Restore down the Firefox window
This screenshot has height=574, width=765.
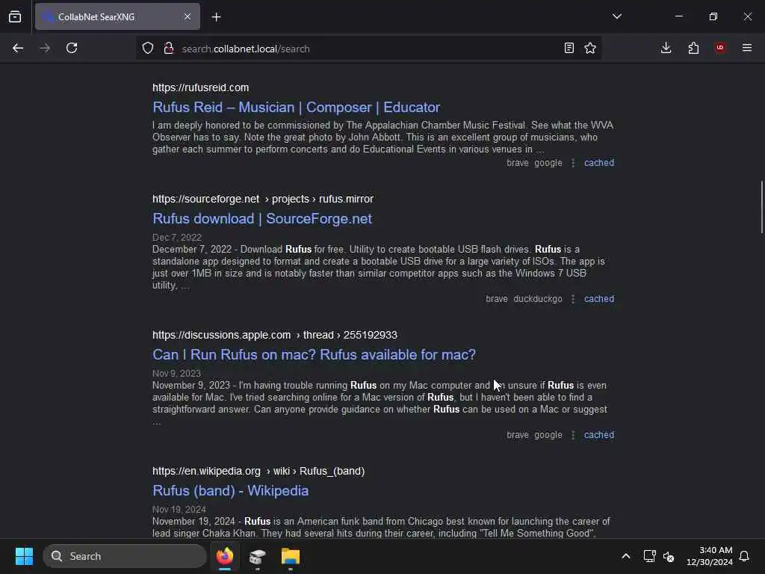(x=713, y=16)
